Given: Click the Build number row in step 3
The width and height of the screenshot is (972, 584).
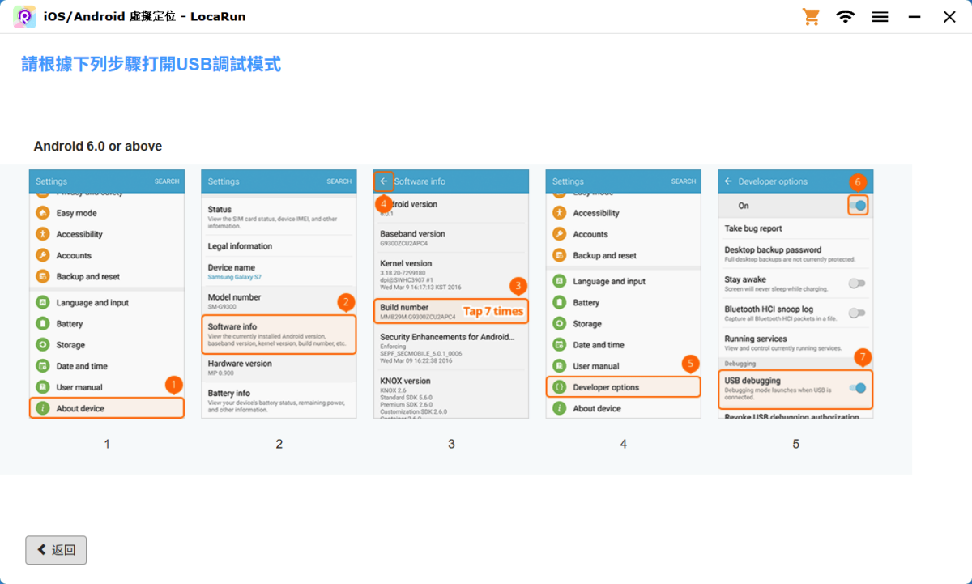Looking at the screenshot, I should pos(451,311).
